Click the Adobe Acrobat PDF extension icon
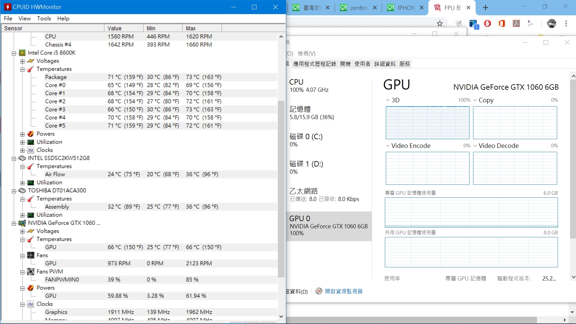This screenshot has height=324, width=576. [x=516, y=23]
